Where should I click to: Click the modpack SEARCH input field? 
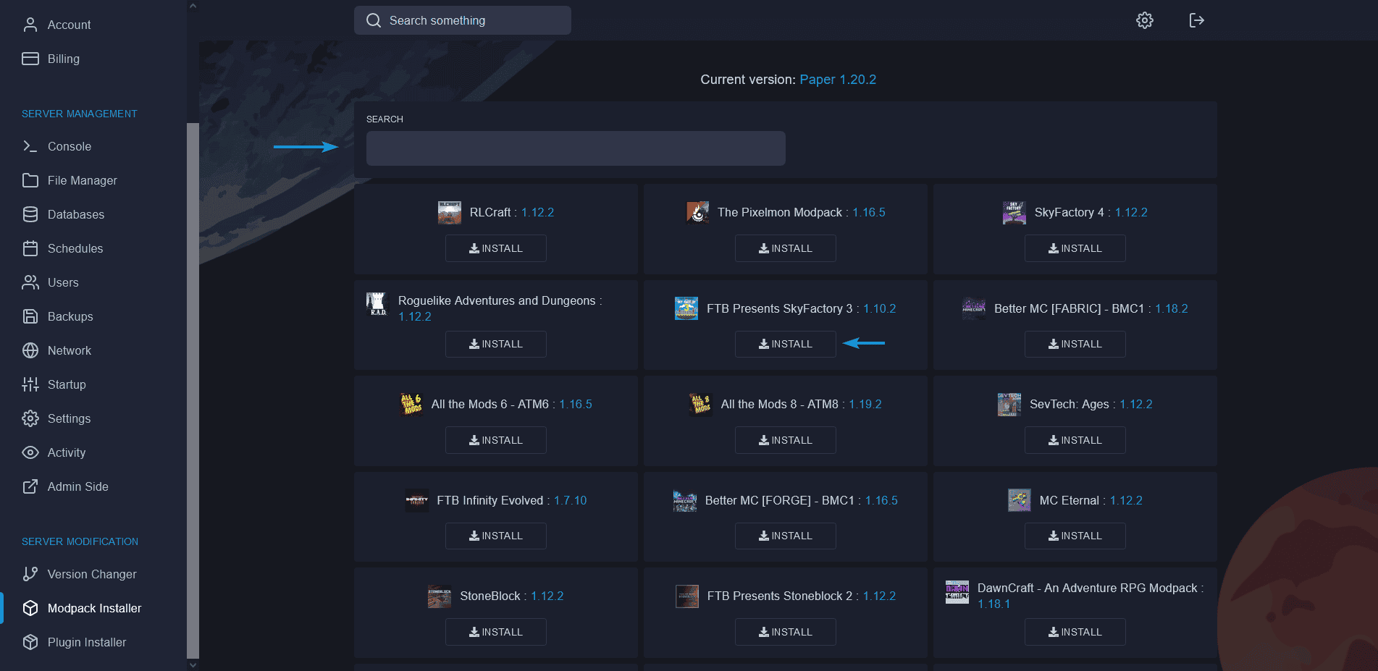(575, 148)
